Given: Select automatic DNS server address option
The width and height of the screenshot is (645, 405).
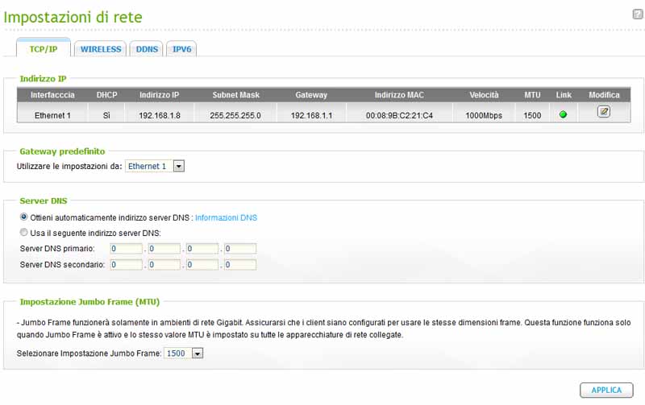Looking at the screenshot, I should pos(23,217).
